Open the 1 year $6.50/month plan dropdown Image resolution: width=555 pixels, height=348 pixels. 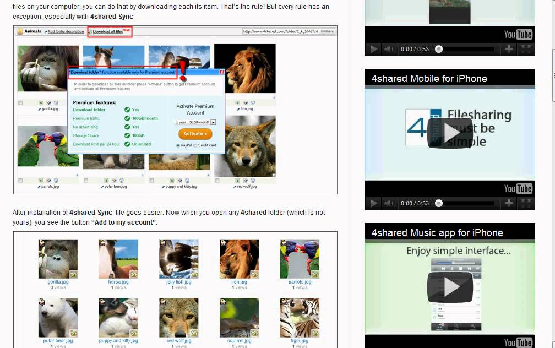(195, 122)
